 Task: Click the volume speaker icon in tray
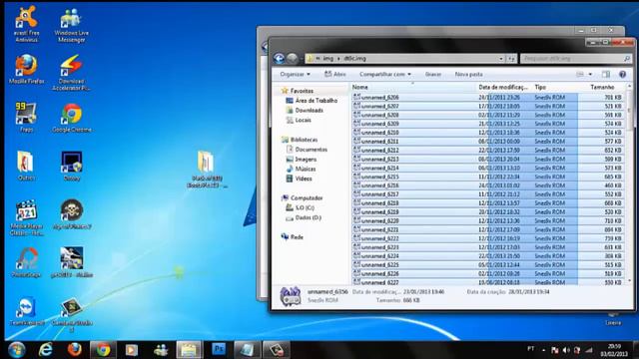(566, 350)
